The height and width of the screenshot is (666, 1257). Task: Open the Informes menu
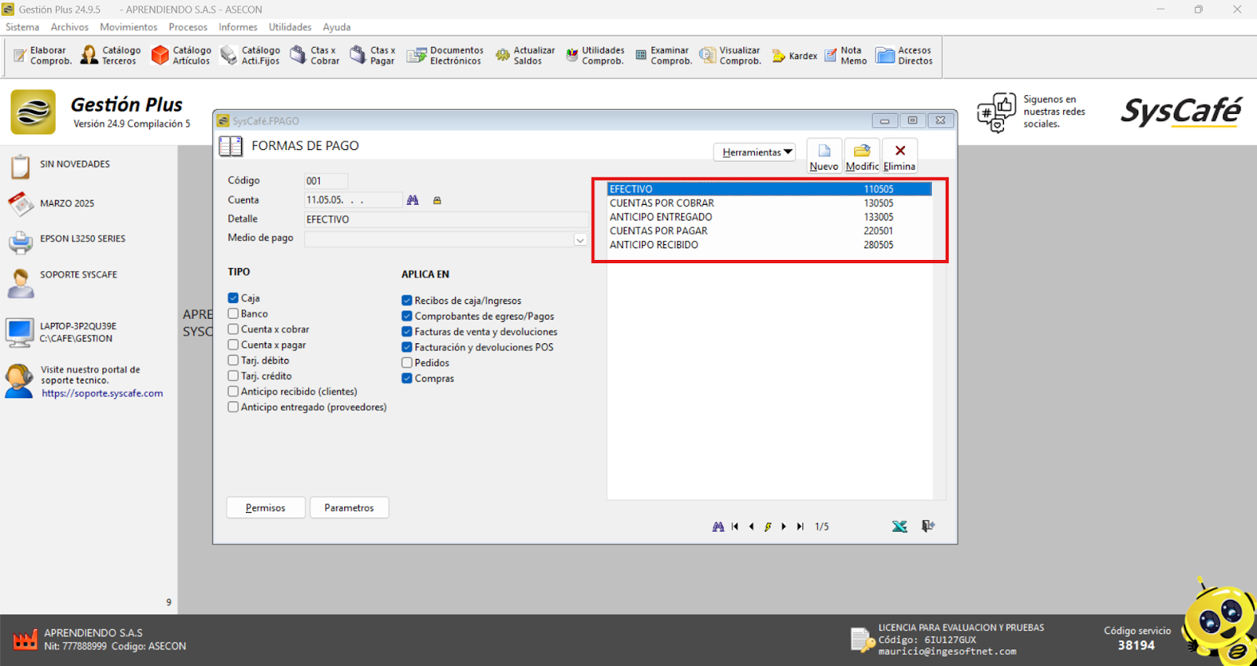(x=237, y=27)
